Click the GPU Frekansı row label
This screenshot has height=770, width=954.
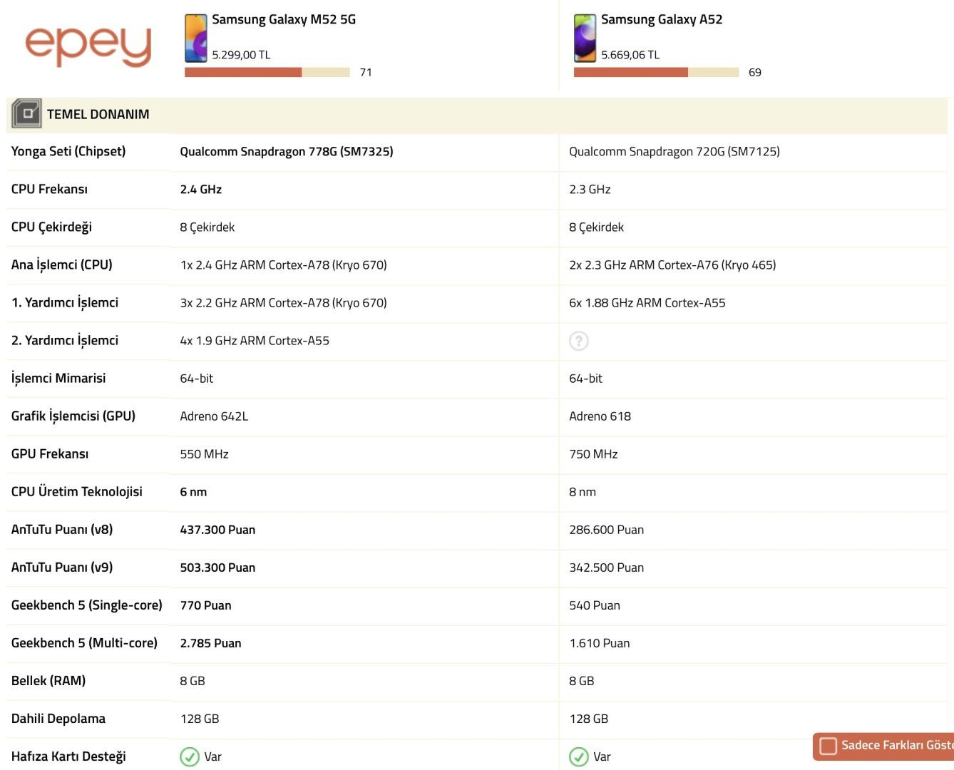(50, 453)
